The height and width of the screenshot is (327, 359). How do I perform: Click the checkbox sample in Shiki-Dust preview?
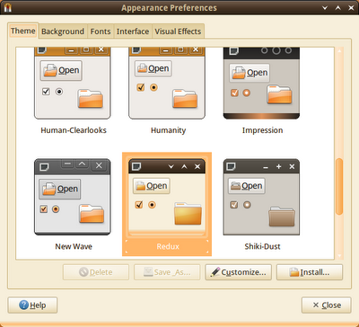[x=234, y=205]
